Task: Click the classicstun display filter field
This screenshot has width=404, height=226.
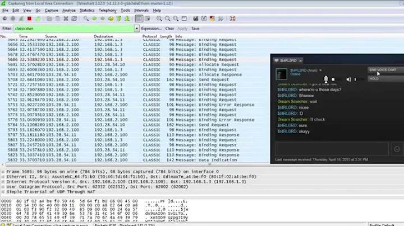Action: point(74,29)
